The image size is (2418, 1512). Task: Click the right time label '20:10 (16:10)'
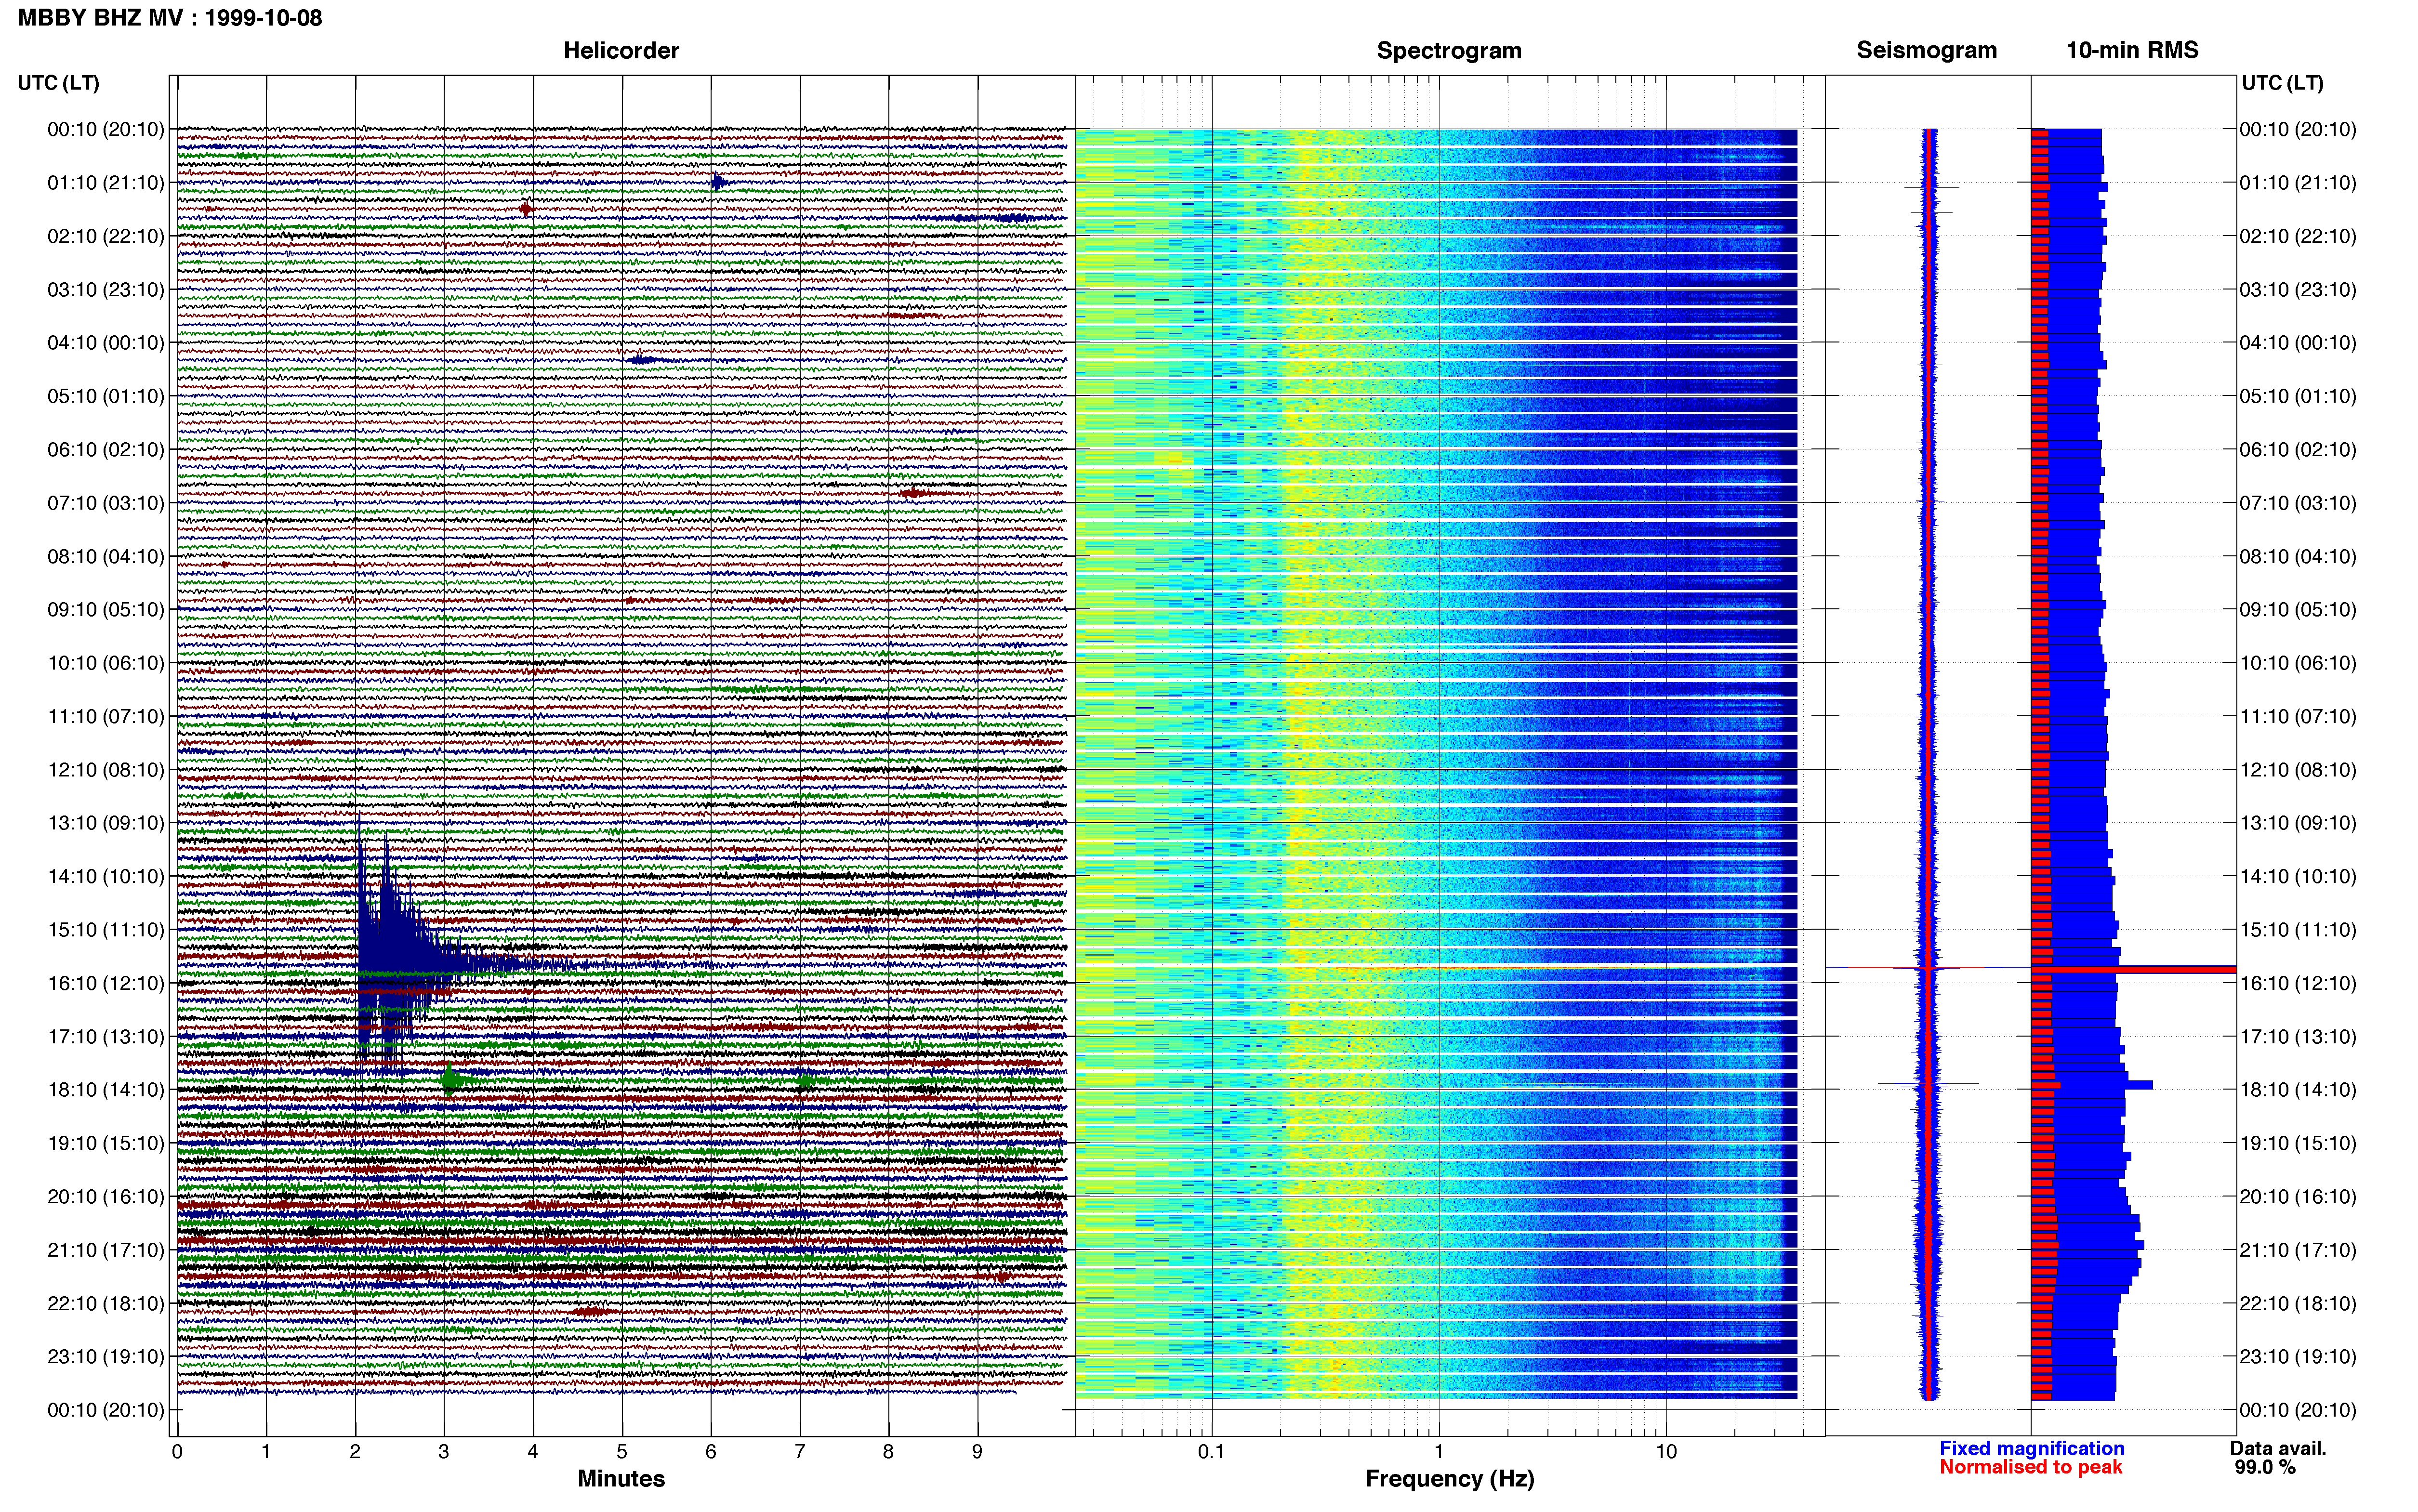pyautogui.click(x=2298, y=1197)
